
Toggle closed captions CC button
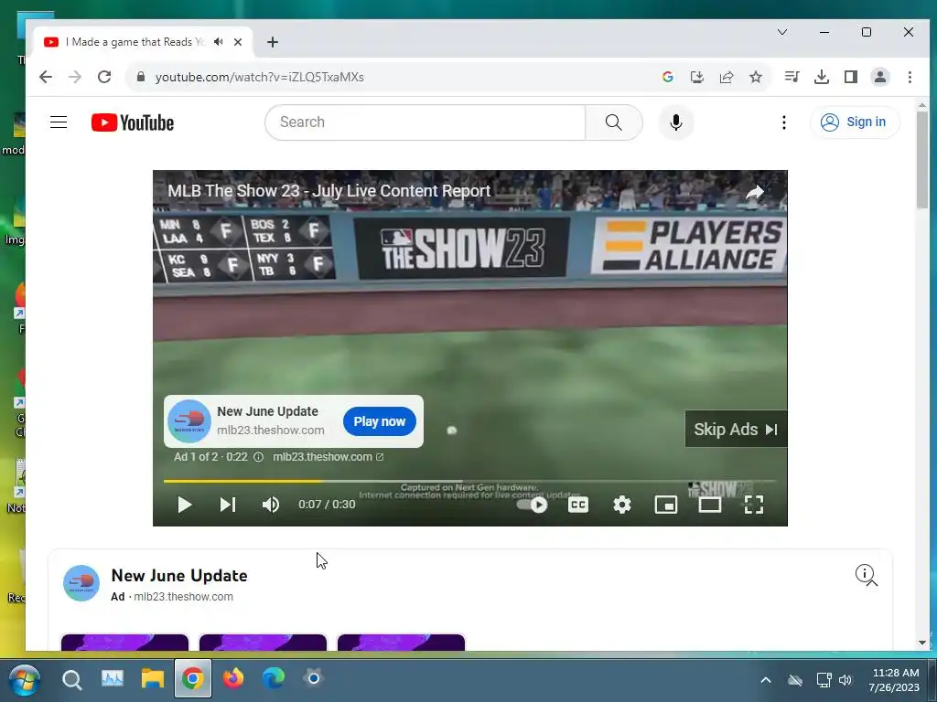(578, 505)
